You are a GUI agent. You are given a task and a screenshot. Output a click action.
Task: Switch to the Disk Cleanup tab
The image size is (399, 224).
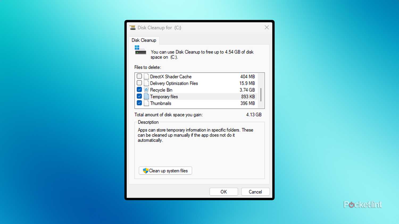pos(144,40)
